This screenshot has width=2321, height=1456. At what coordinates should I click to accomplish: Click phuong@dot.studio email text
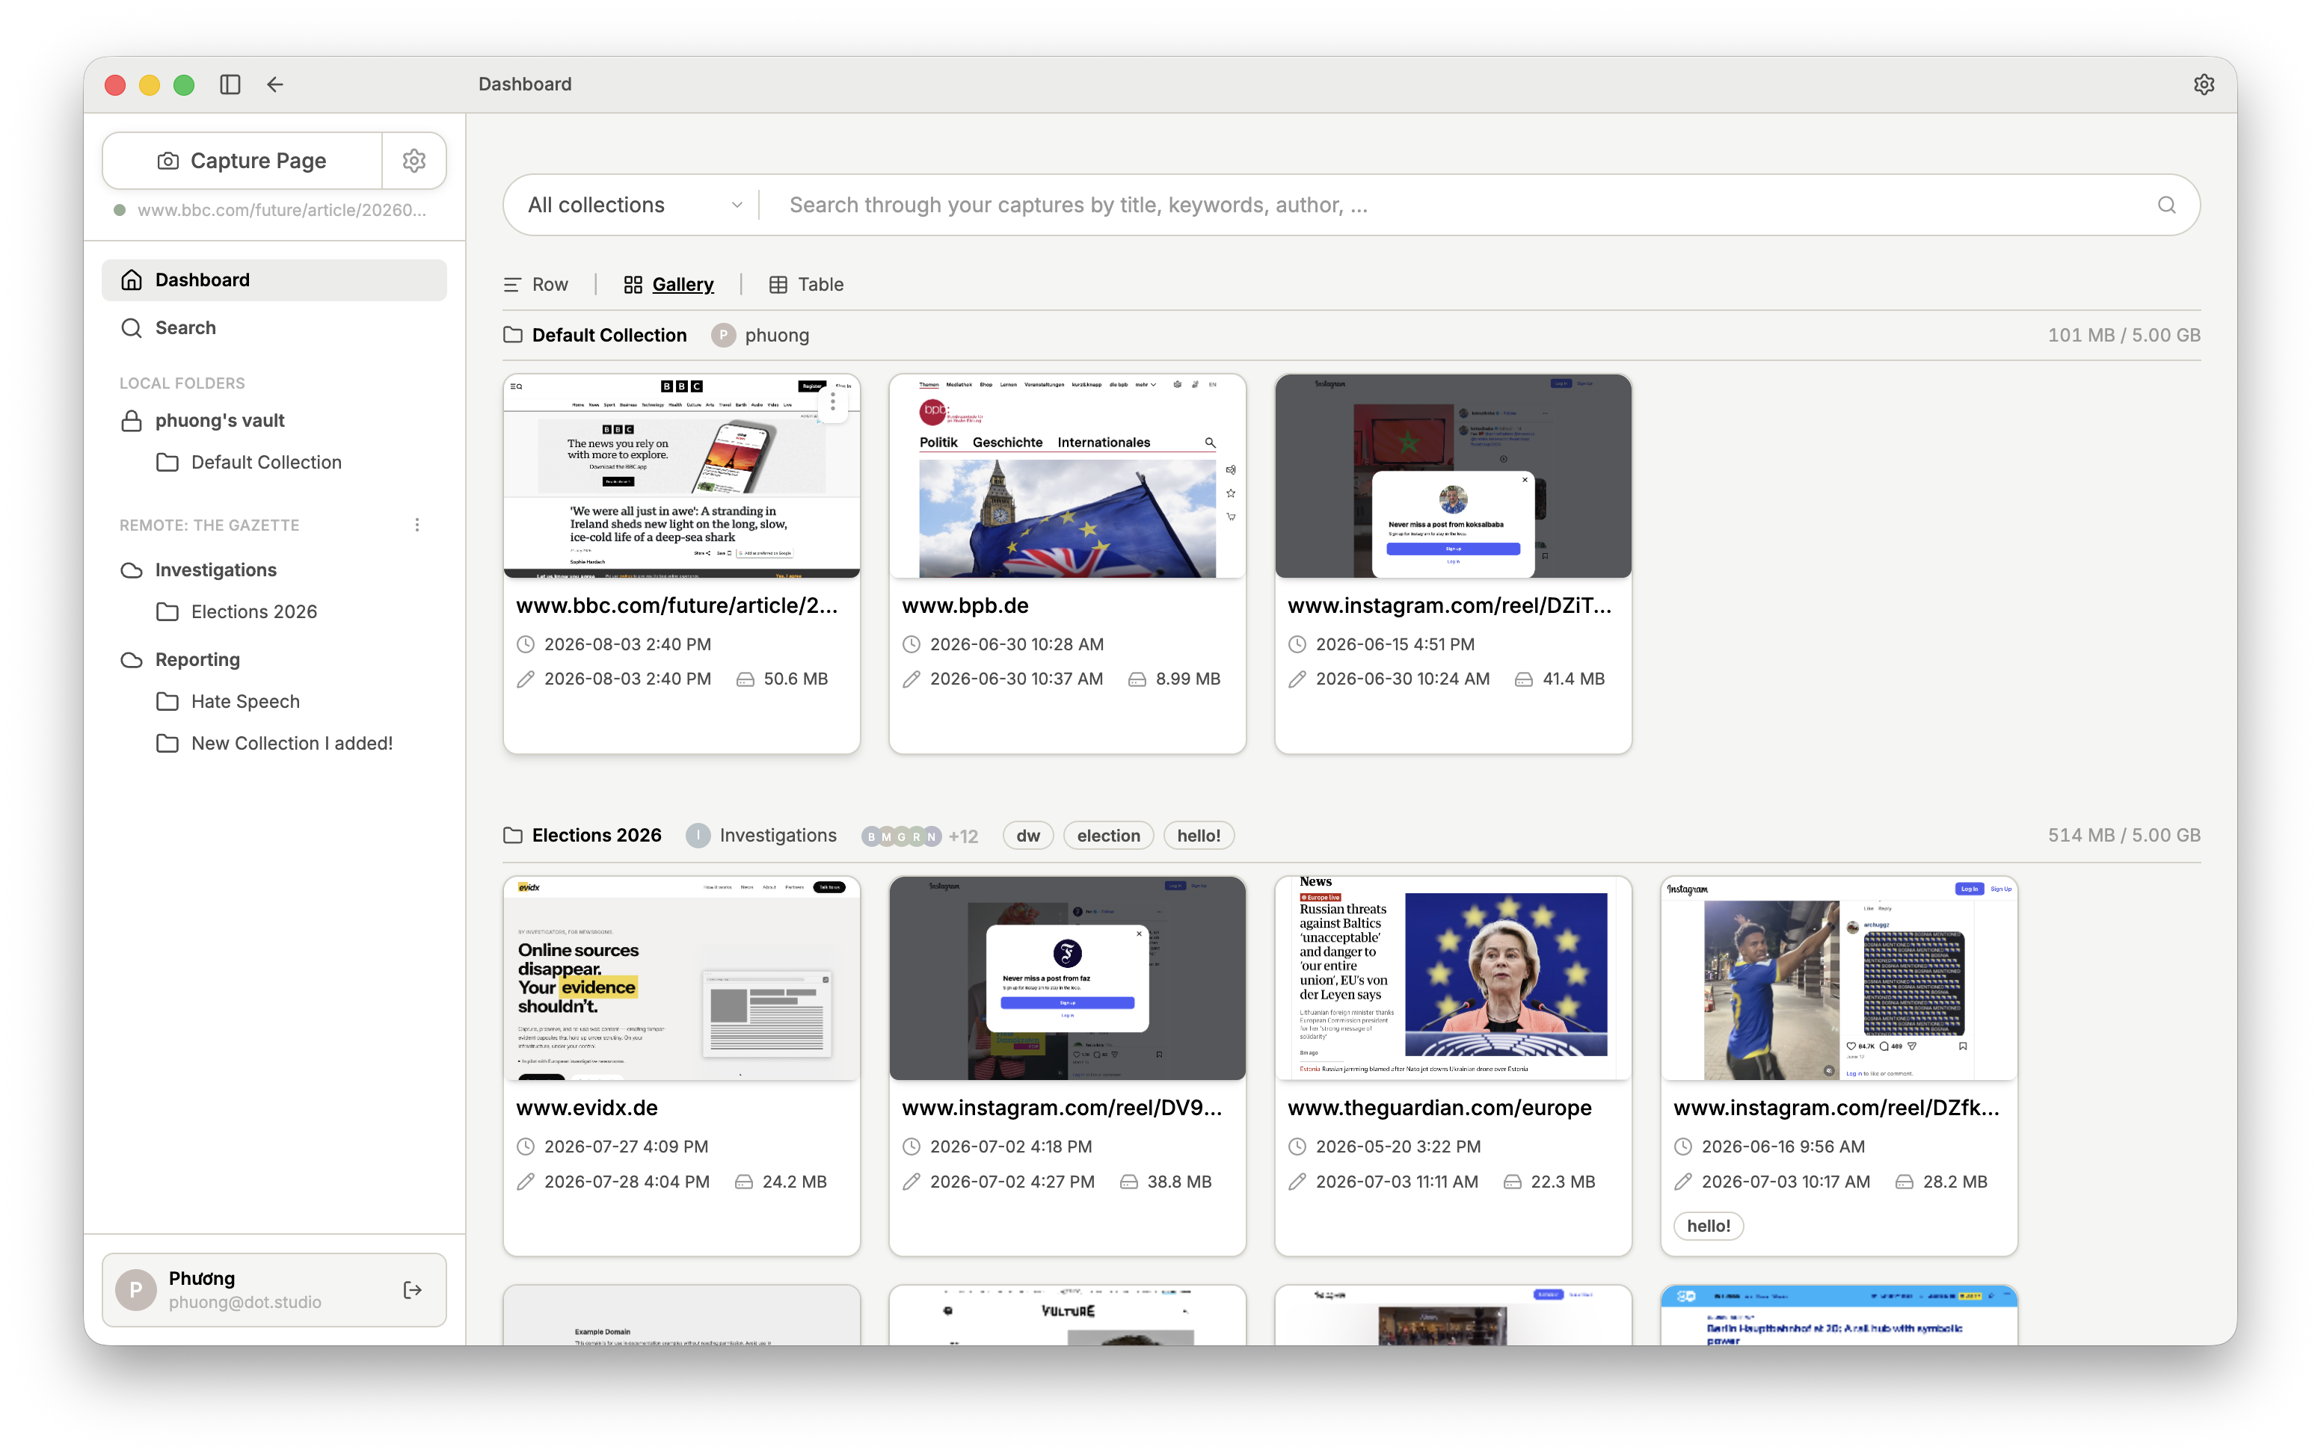tap(245, 1302)
